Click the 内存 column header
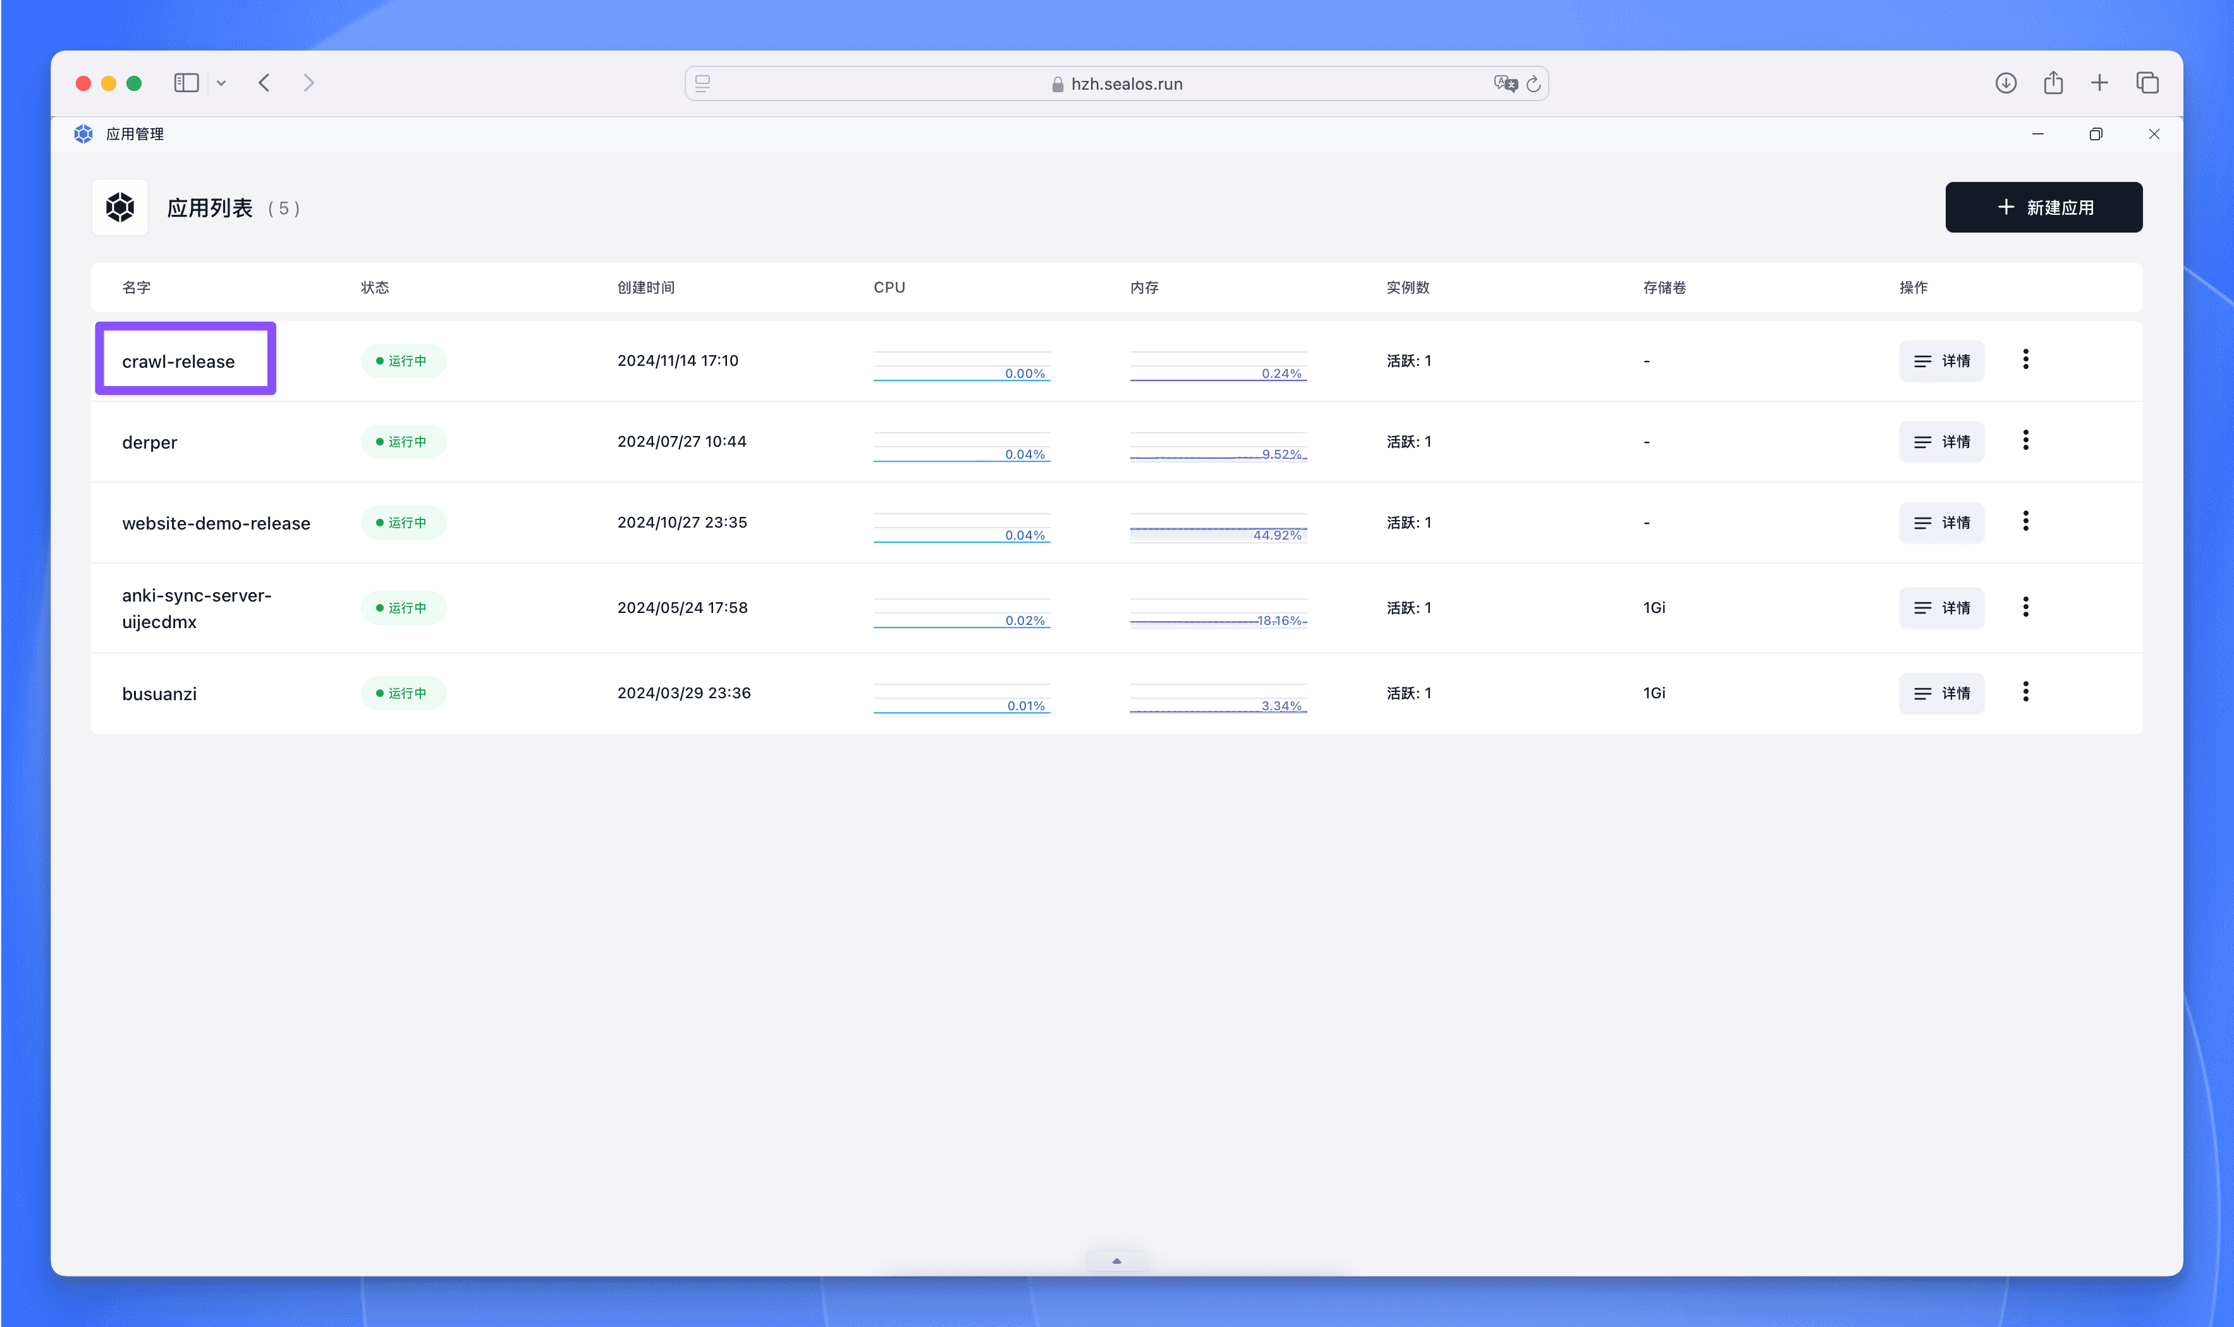Viewport: 2234px width, 1327px height. point(1144,287)
